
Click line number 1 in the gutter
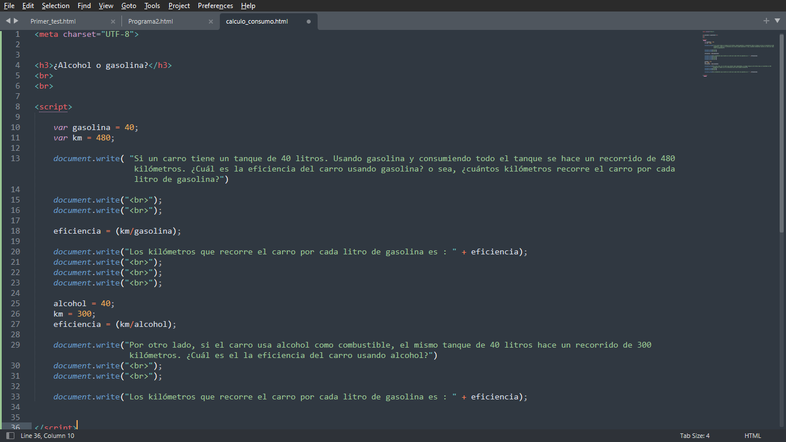17,34
